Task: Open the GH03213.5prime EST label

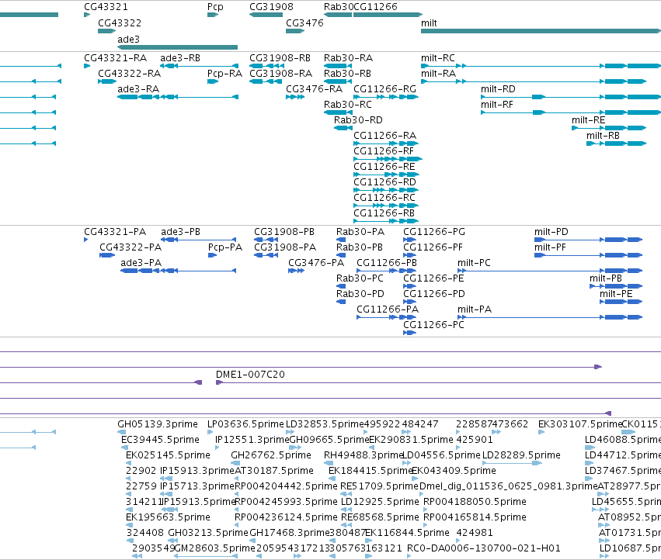Action: click(x=208, y=533)
